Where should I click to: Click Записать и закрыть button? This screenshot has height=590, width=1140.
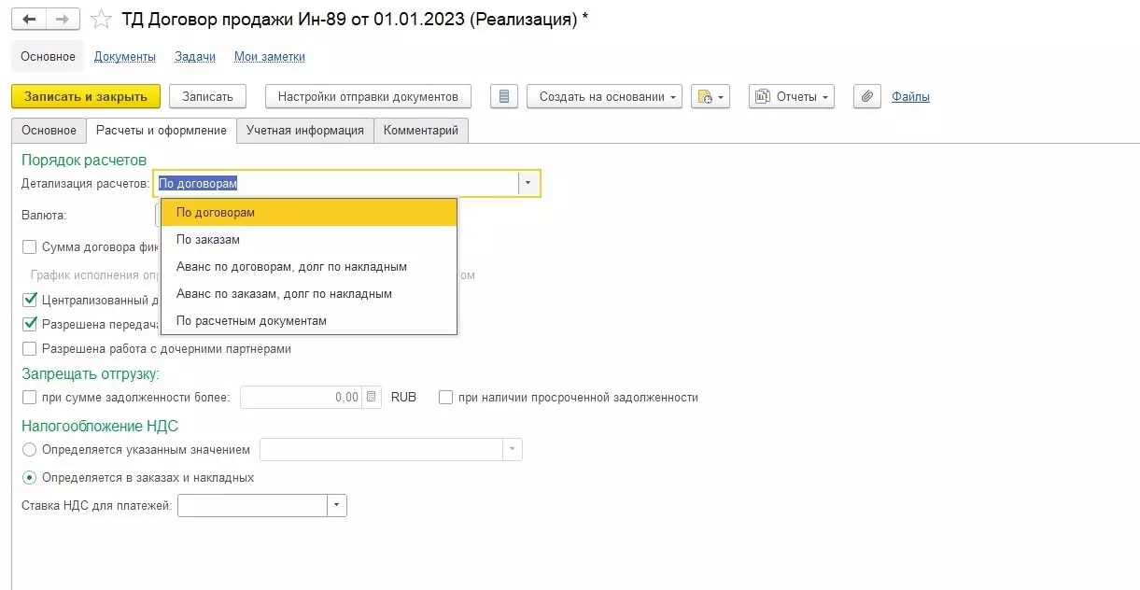click(86, 96)
